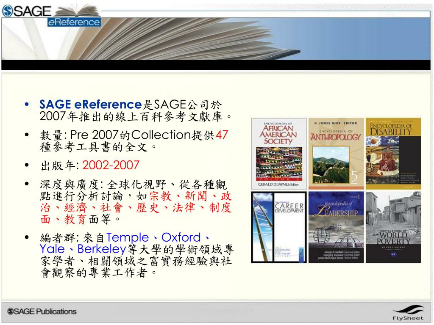Click the label '深度與廣度'
The width and height of the screenshot is (434, 325).
70,185
